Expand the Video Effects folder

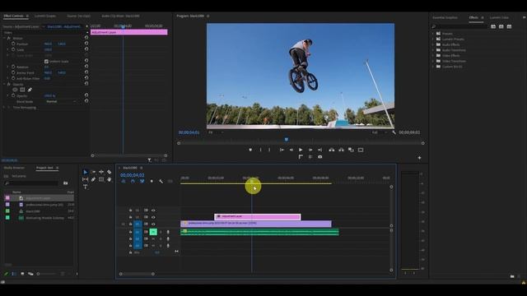[x=433, y=55]
